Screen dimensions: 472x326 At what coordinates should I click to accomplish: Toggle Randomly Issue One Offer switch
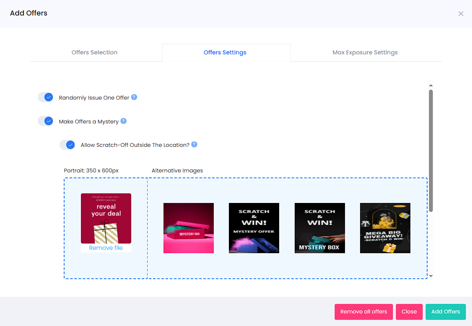[46, 97]
